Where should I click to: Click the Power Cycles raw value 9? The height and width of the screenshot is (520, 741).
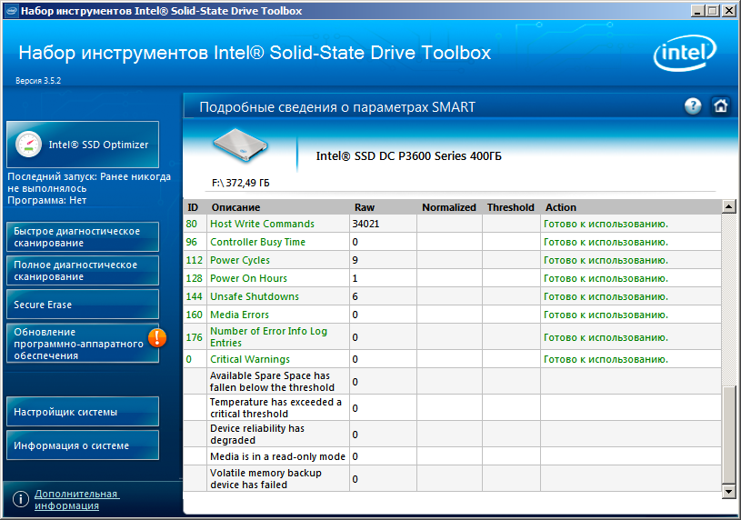(355, 260)
